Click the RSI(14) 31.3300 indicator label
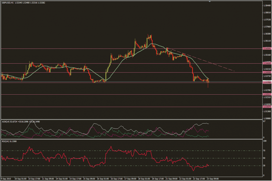272x181 pixels. tap(9, 141)
